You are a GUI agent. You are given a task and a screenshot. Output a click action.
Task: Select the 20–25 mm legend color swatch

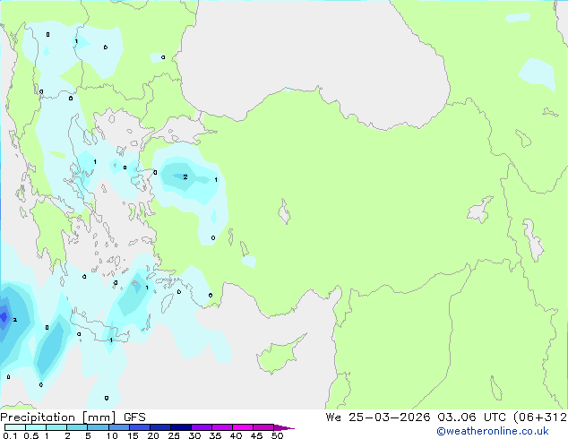[159, 427]
